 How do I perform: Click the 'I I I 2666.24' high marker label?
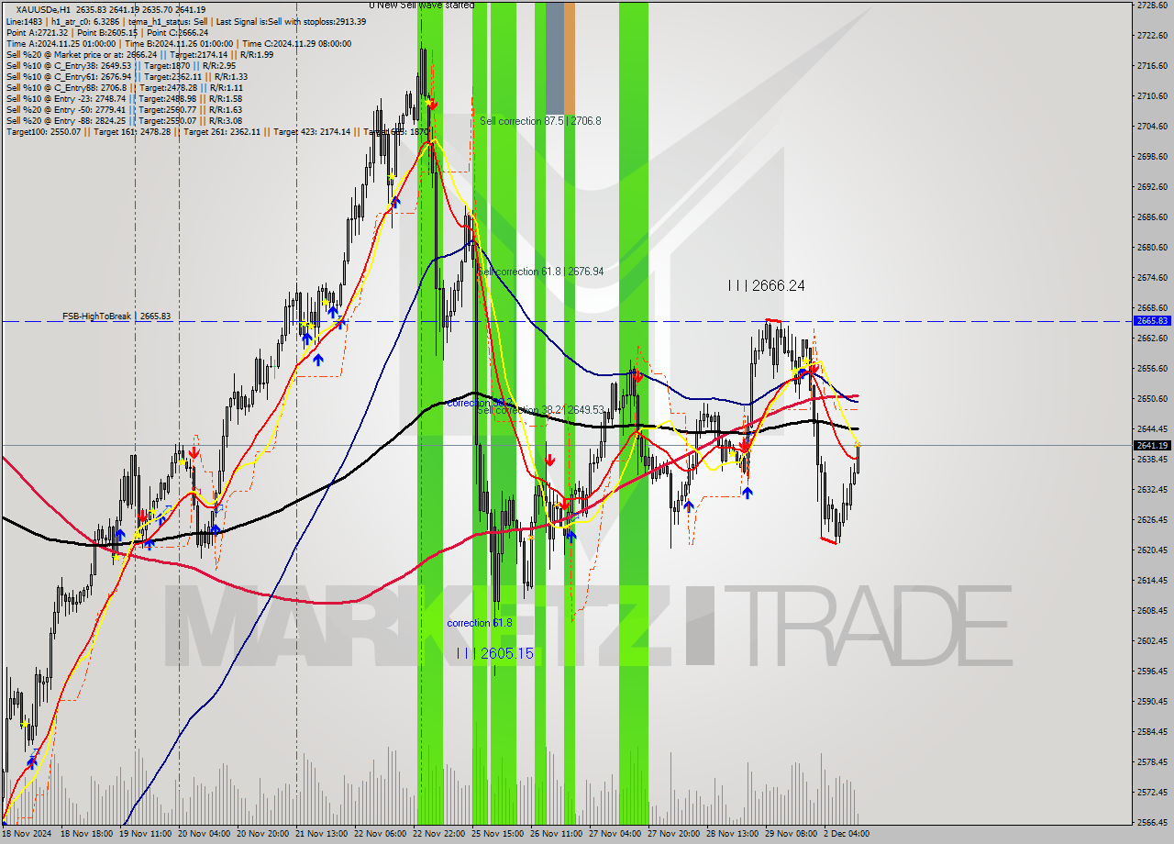tap(767, 286)
